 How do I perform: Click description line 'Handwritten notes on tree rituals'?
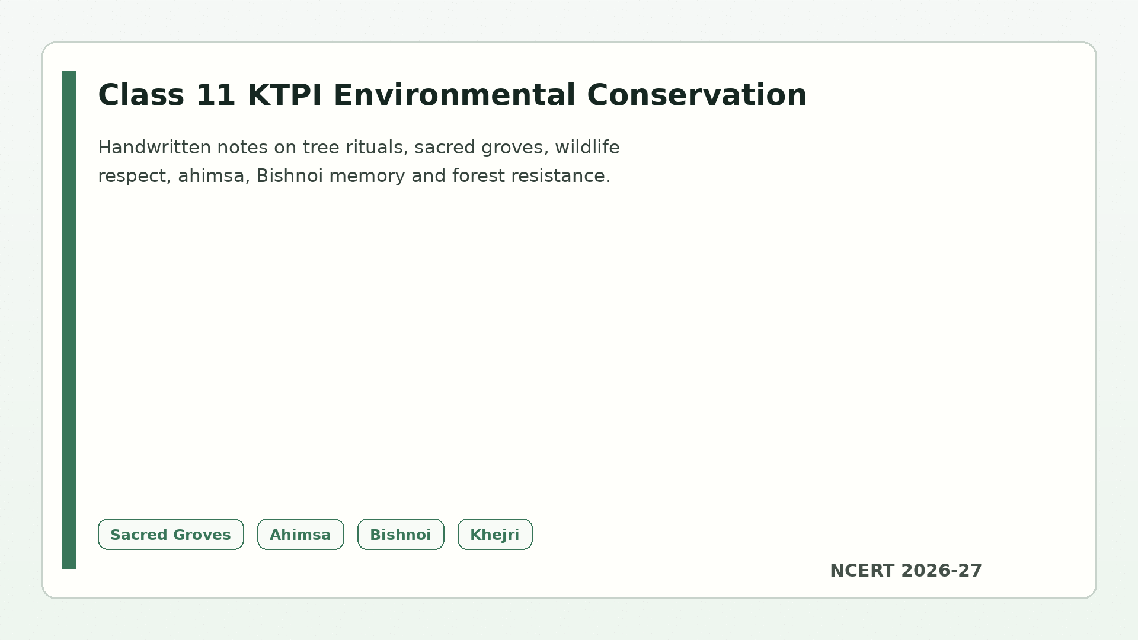pos(359,148)
